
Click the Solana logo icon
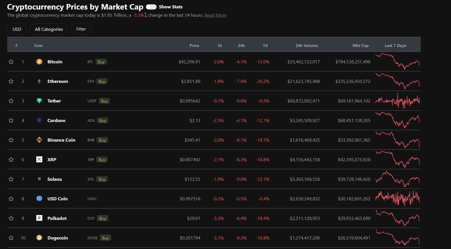[x=39, y=179]
